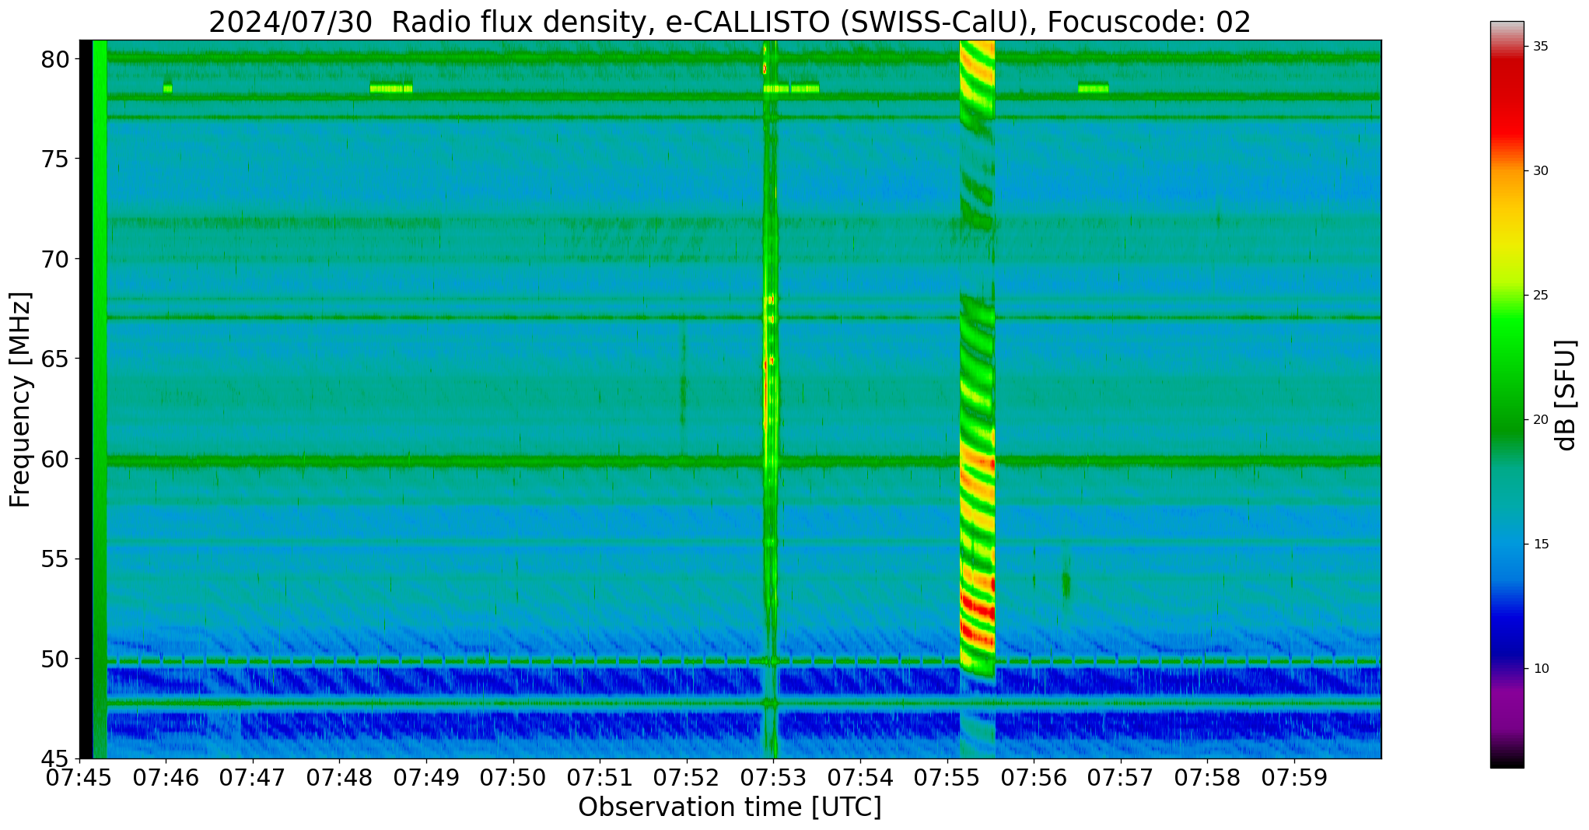Click the 07:53 time tick label

[x=773, y=779]
